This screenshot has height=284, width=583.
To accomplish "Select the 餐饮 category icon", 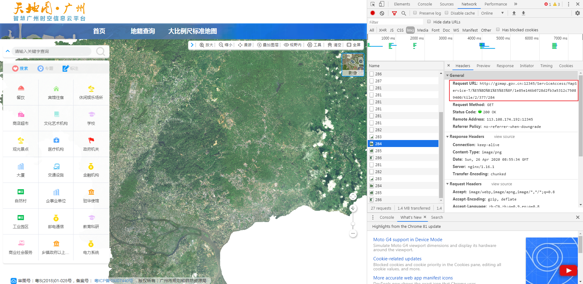I will [21, 88].
